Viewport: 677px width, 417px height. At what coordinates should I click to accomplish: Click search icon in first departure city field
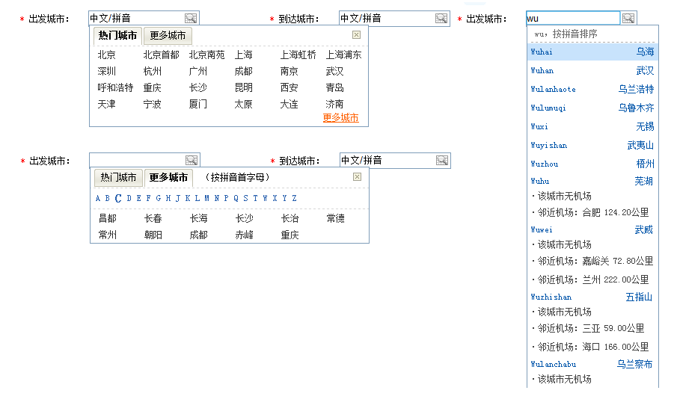tap(191, 18)
